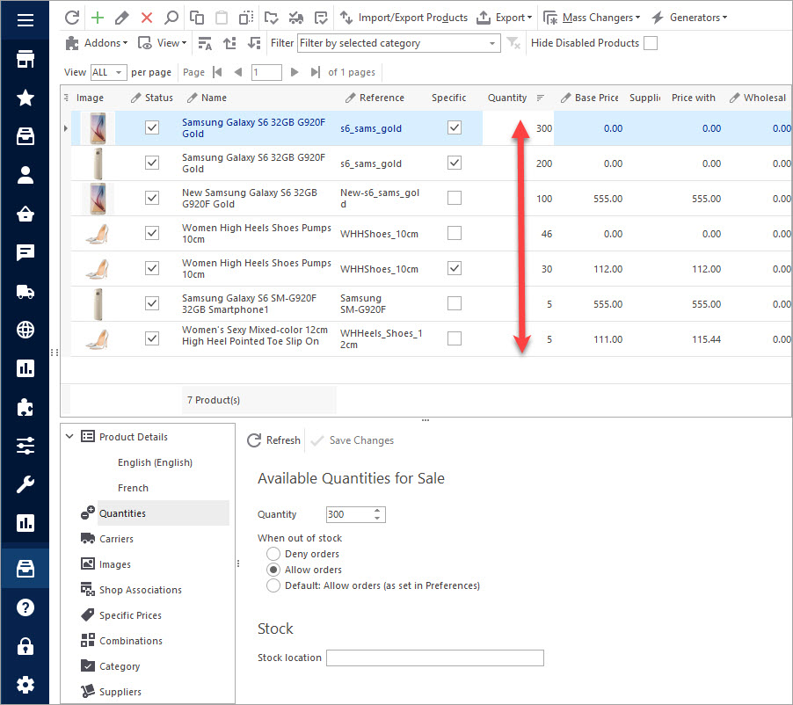Viewport: 793px width, 705px height.
Task: Open the padlock icon in sidebar
Action: point(25,646)
